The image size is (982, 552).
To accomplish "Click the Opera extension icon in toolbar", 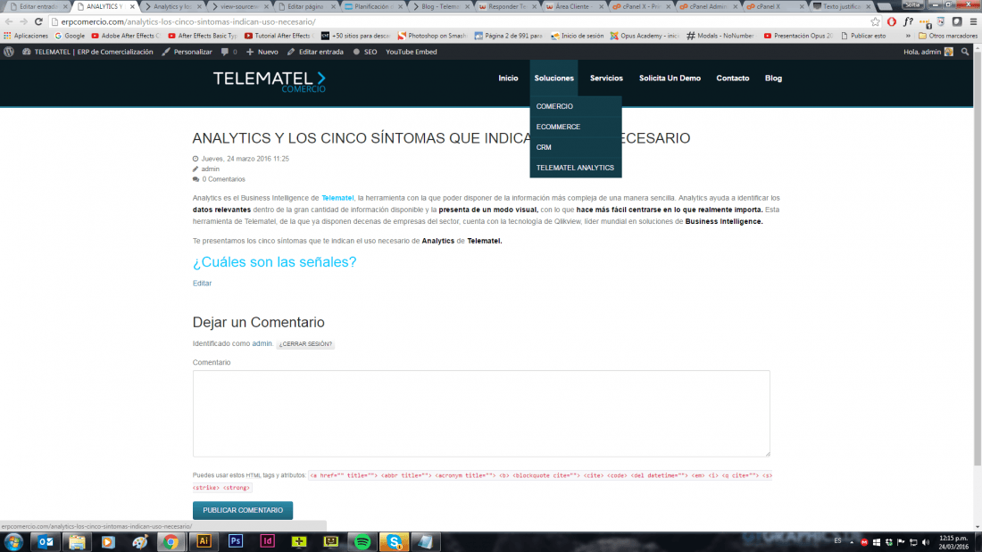I will [x=892, y=21].
